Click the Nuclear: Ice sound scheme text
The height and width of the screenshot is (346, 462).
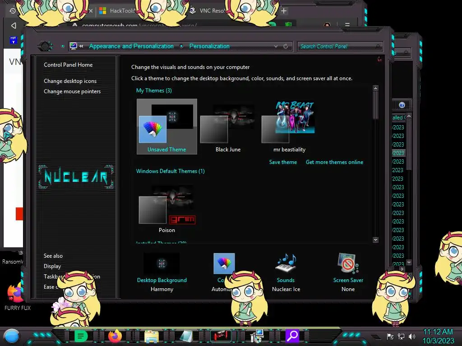(x=286, y=289)
